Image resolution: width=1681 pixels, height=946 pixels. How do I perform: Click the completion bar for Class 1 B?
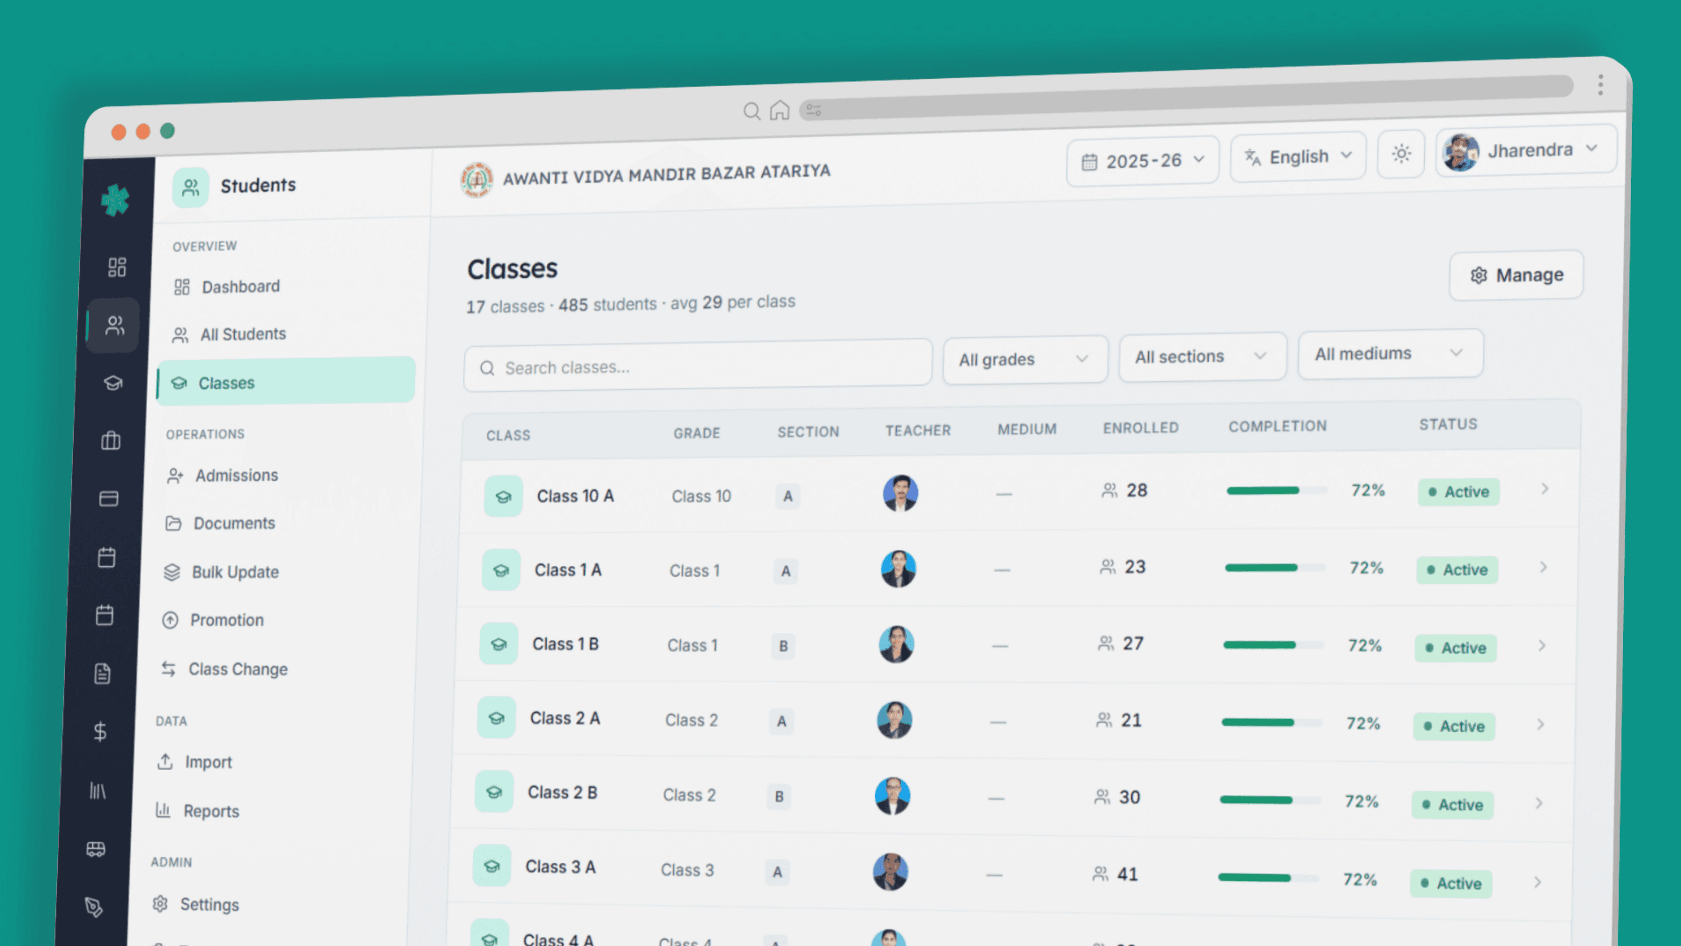(1273, 645)
